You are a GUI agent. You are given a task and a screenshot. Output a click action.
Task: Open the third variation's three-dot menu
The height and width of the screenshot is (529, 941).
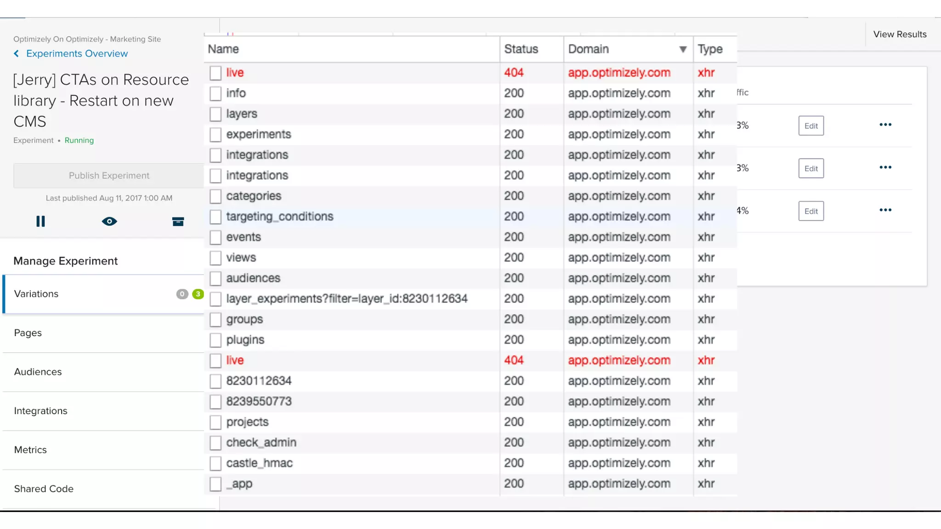click(x=885, y=210)
